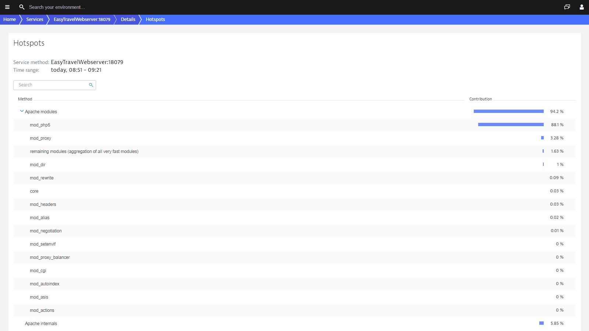
Task: Click the Apache internals 5.85 % bar
Action: pyautogui.click(x=542, y=323)
